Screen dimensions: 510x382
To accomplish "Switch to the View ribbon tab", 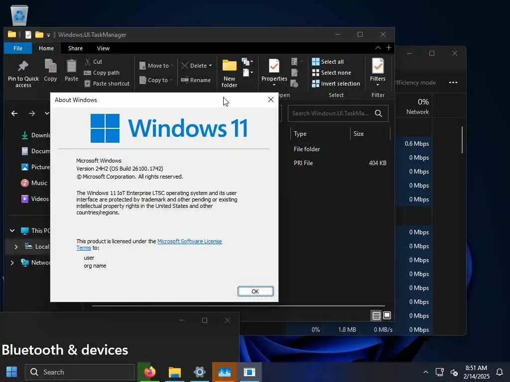I will pos(103,48).
